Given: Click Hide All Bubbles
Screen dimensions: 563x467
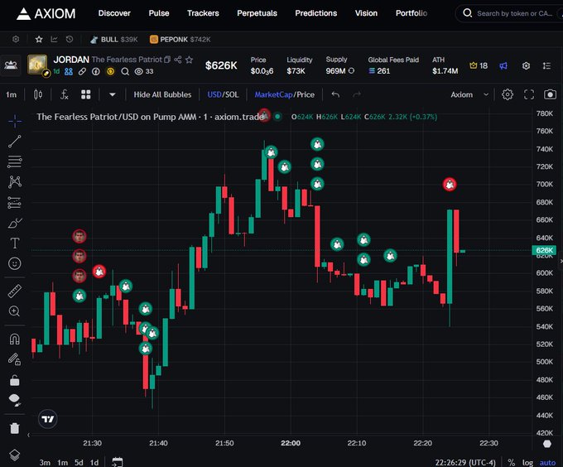Looking at the screenshot, I should (x=162, y=94).
